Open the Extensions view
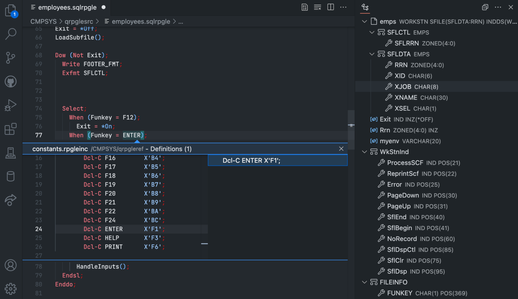The height and width of the screenshot is (299, 518). pyautogui.click(x=10, y=129)
